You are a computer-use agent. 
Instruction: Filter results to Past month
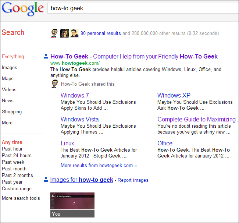(x=14, y=169)
